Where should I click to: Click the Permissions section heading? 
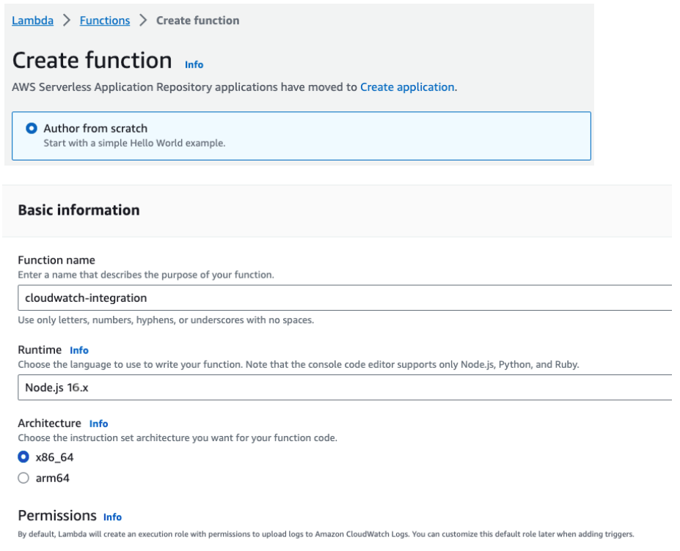pyautogui.click(x=57, y=516)
